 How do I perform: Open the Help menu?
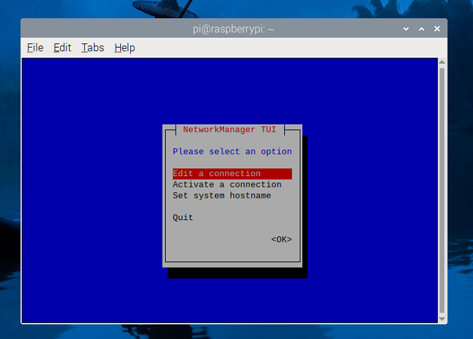pos(125,48)
